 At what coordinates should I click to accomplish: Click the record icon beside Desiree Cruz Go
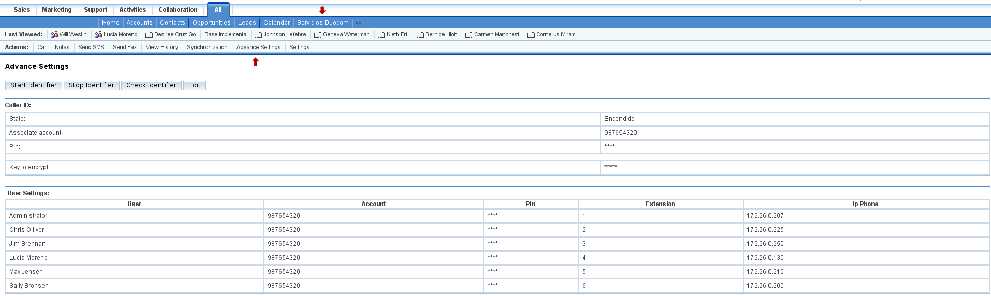(149, 35)
